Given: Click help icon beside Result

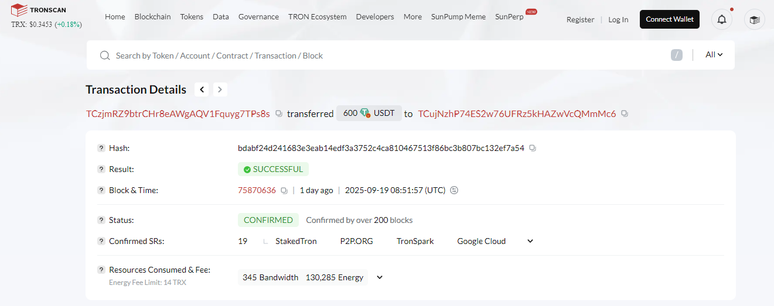Looking at the screenshot, I should coord(101,169).
